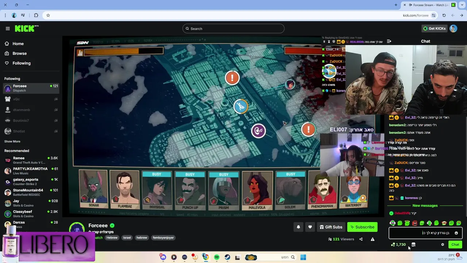Open the Kick hamburger menu
The width and height of the screenshot is (467, 263).
click(8, 28)
